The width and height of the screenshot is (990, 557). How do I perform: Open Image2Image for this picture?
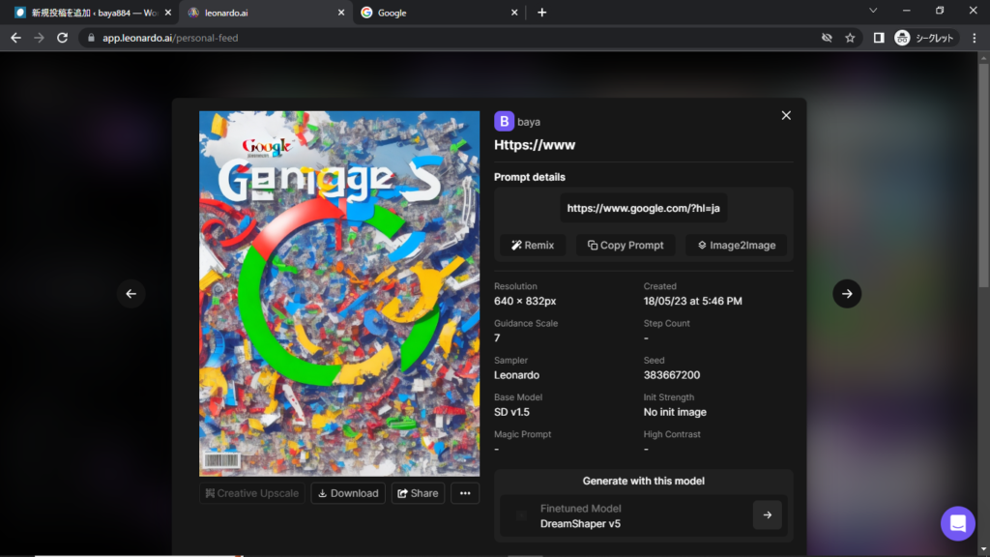click(x=736, y=246)
